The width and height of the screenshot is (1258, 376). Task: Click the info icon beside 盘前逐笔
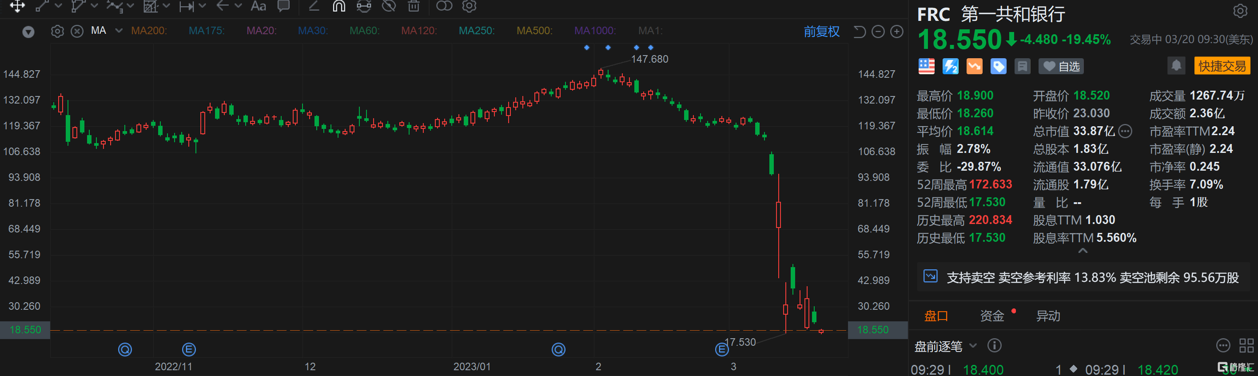pos(994,346)
